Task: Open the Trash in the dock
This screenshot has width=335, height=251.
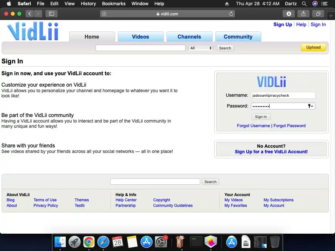Action: 274,242
